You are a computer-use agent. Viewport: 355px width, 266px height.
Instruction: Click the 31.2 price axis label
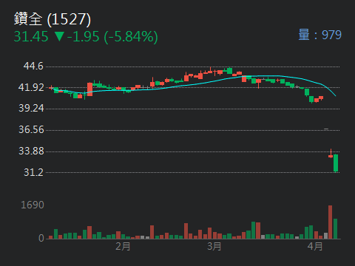[x=33, y=172]
